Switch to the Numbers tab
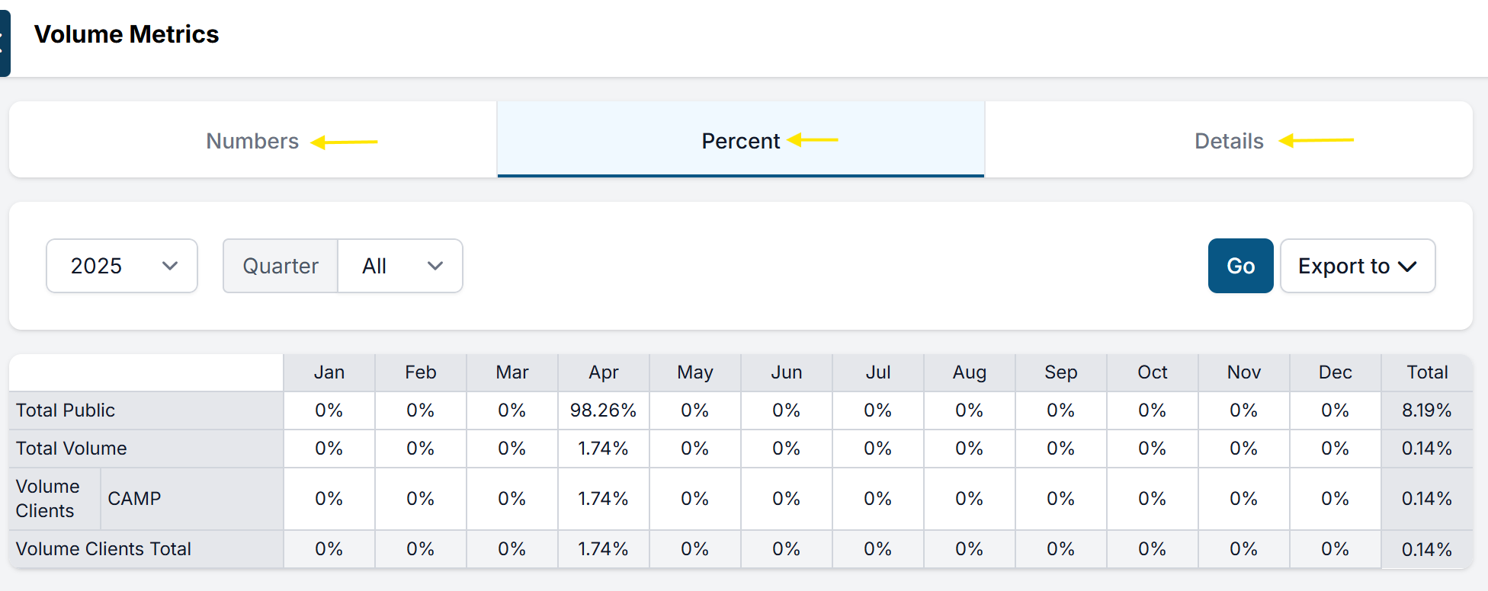This screenshot has width=1488, height=591. 252,141
